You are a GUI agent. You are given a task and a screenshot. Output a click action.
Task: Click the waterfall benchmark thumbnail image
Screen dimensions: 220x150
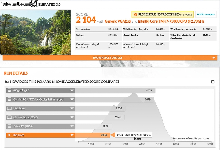point(35,32)
